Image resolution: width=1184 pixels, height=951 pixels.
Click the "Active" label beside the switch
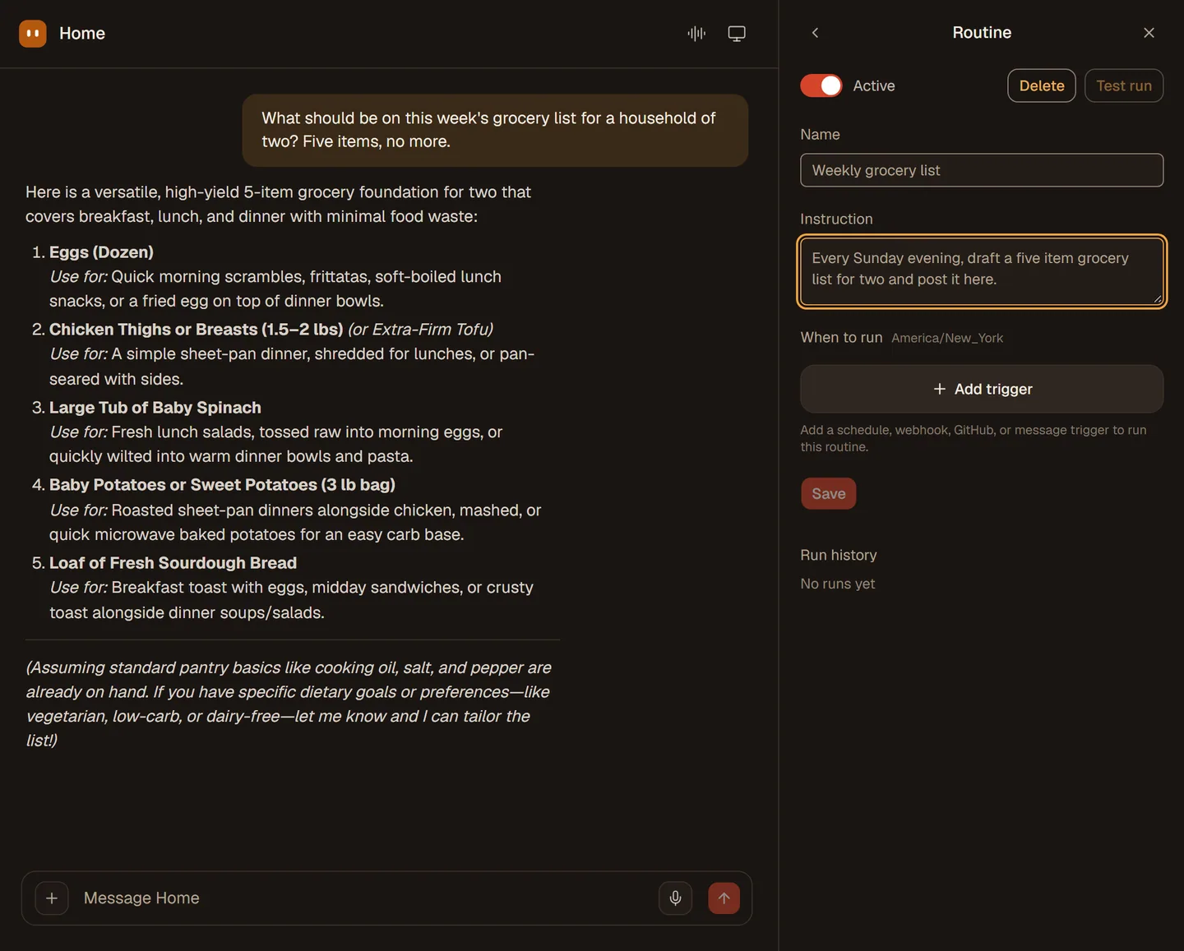[874, 85]
